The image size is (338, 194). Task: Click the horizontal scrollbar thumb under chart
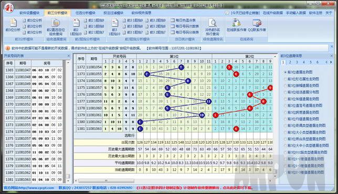click(x=106, y=181)
